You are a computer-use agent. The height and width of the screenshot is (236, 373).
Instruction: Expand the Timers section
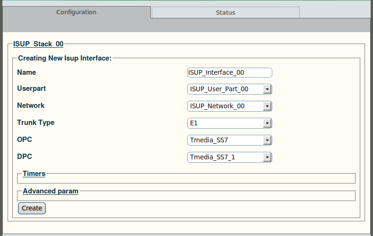coord(34,174)
